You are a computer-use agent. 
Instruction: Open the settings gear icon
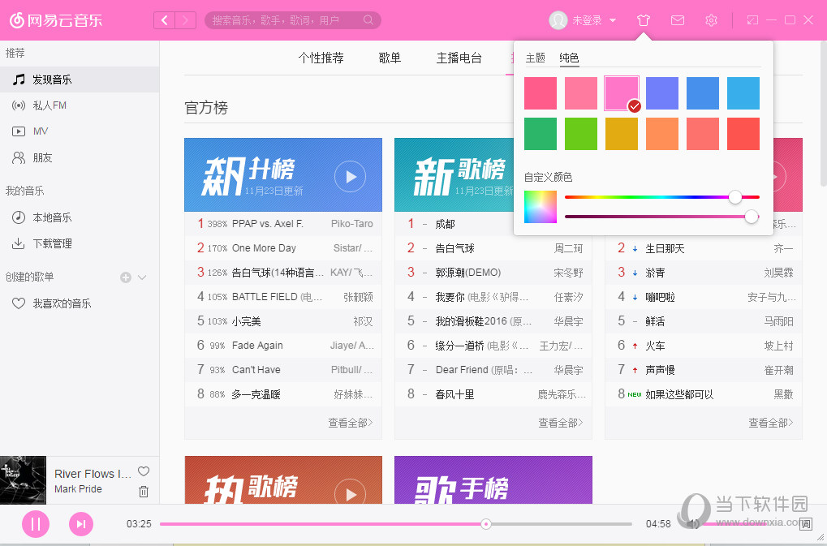pyautogui.click(x=711, y=19)
